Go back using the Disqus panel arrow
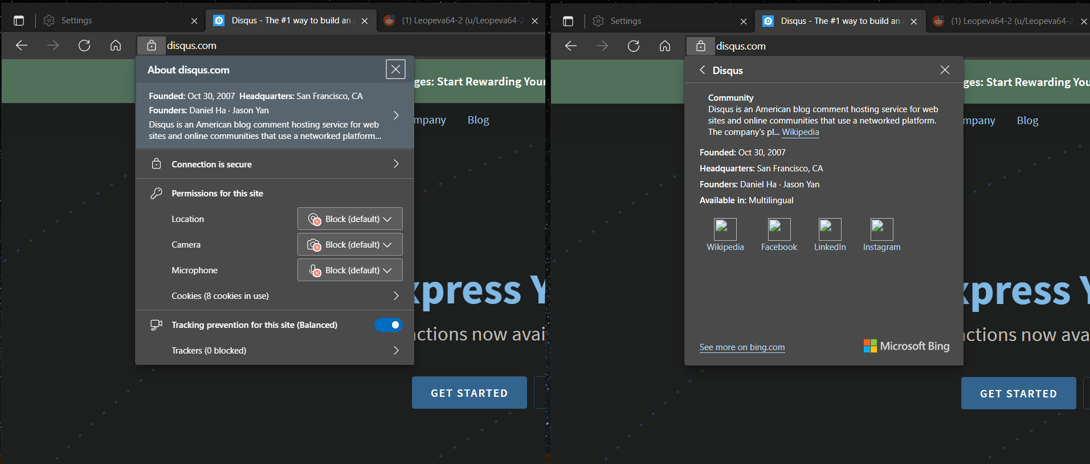The image size is (1090, 464). [x=703, y=70]
